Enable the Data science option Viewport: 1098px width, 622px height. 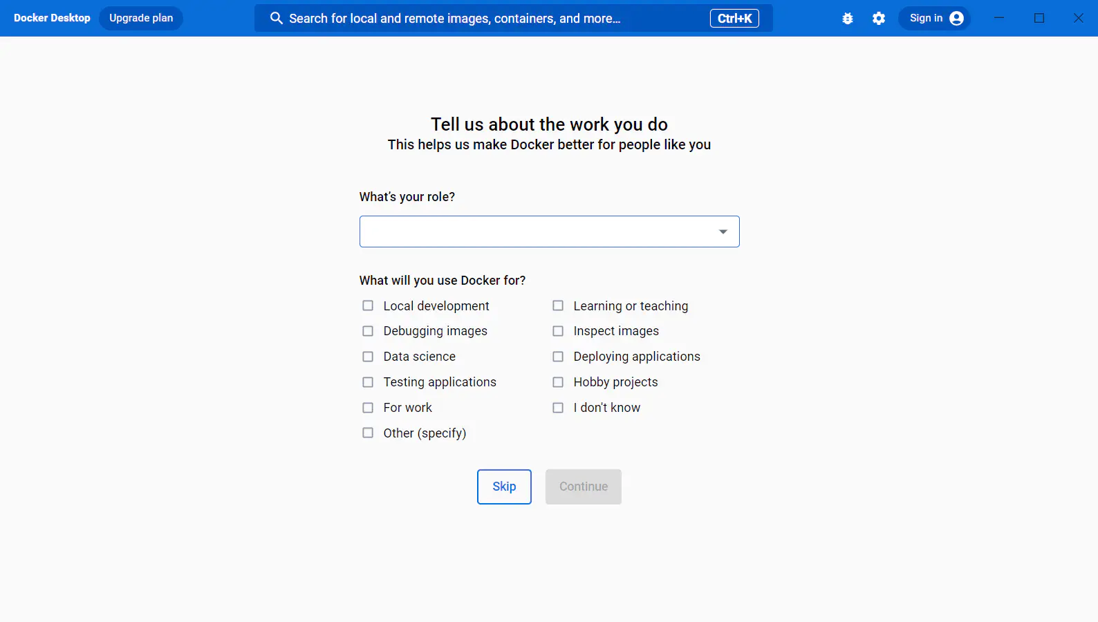(x=368, y=357)
